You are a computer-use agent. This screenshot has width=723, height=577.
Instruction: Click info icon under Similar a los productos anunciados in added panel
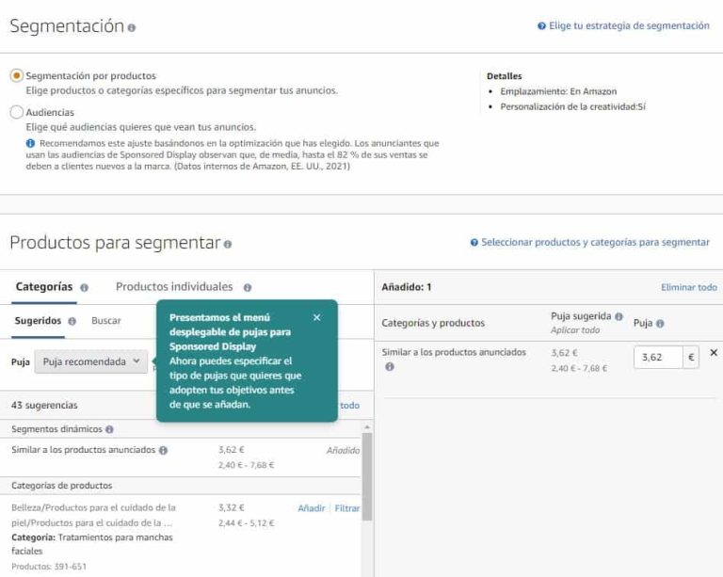point(390,367)
